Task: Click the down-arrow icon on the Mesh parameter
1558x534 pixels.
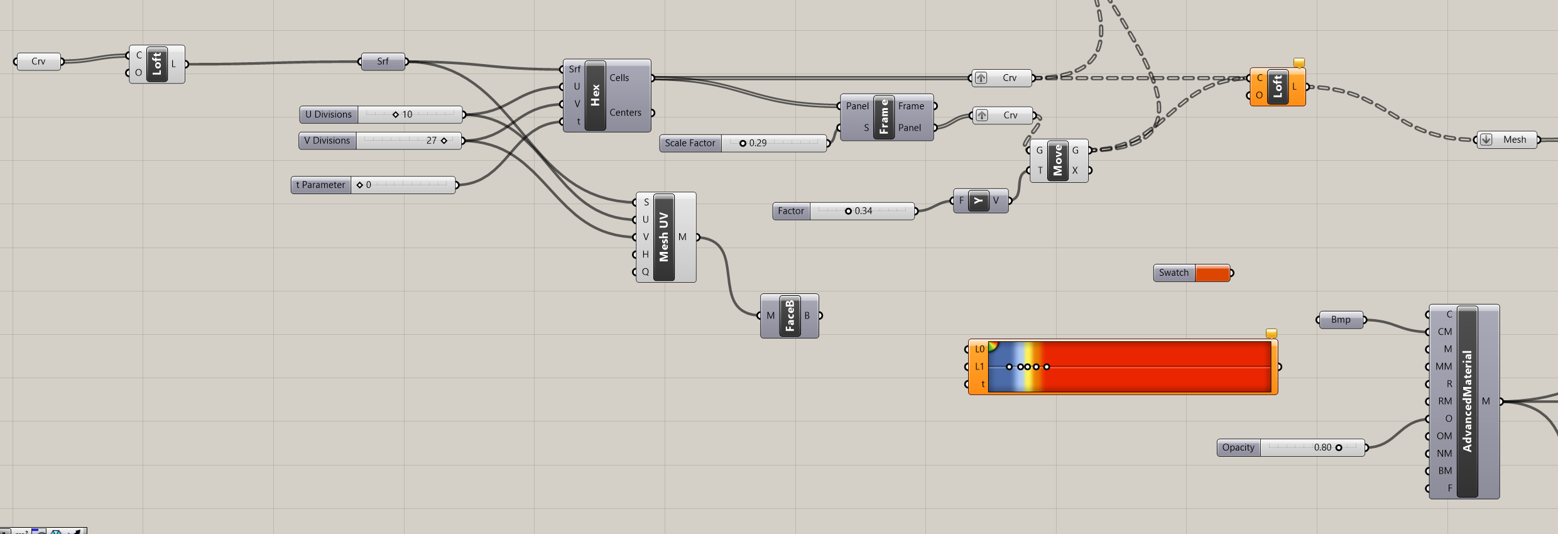Action: tap(1486, 139)
